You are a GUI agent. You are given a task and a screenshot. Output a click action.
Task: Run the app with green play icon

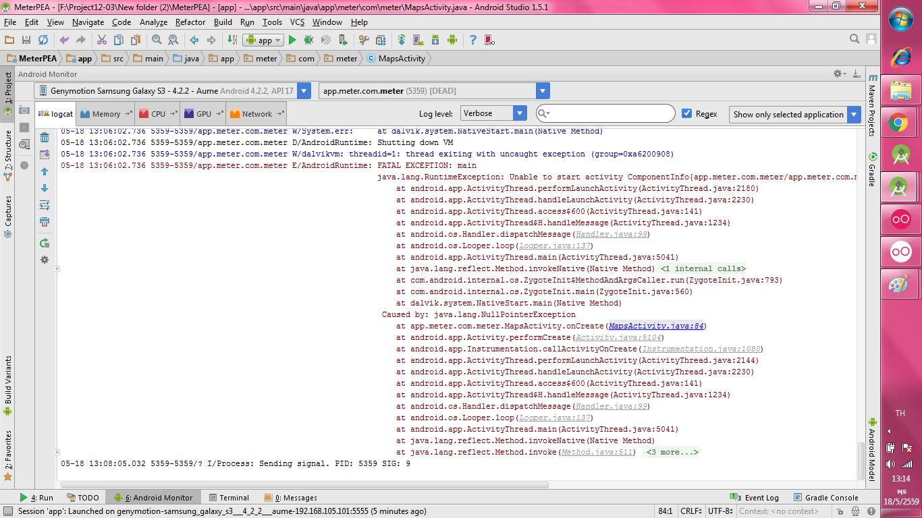[x=292, y=40]
